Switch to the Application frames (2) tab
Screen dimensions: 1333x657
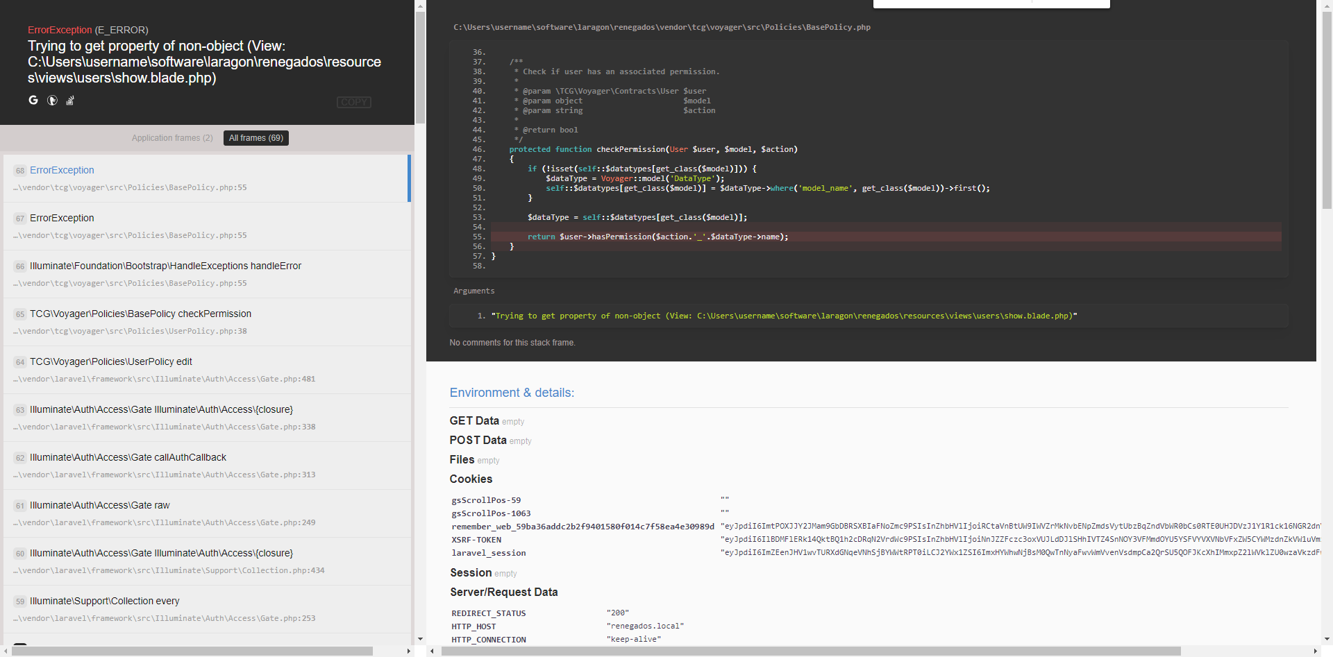click(172, 137)
